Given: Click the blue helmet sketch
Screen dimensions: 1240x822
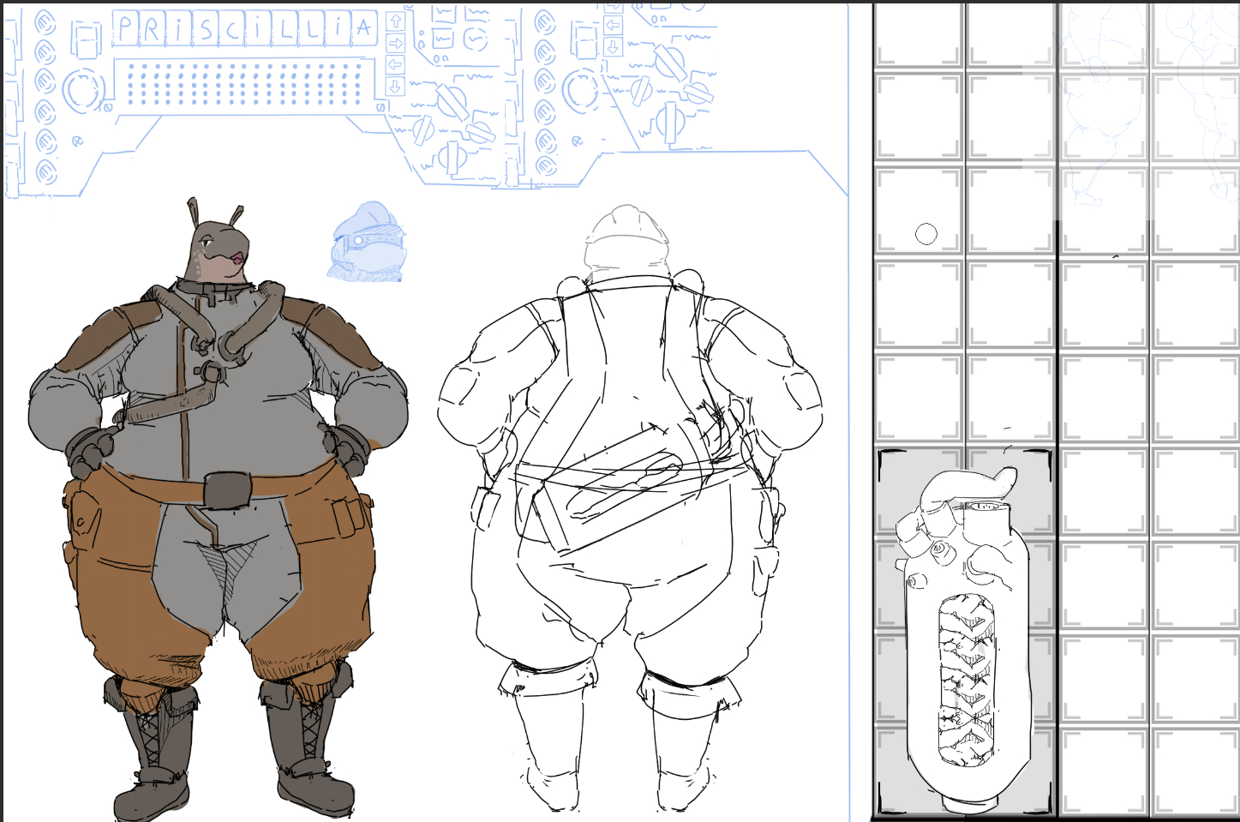Looking at the screenshot, I should pos(368,242).
